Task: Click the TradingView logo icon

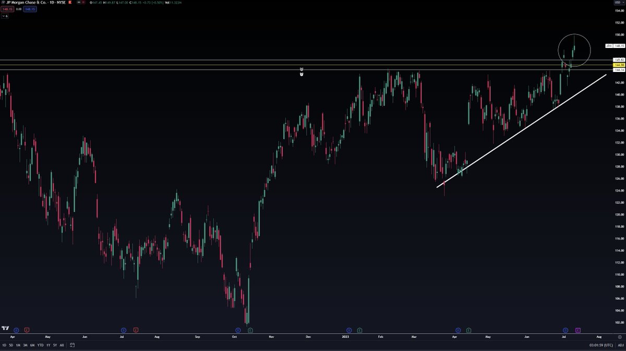Action: 5,329
